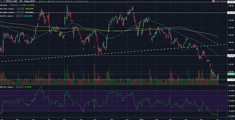The height and width of the screenshot is (120, 235).
Task: Remove the Vol (20) indicator
Action: [x=17, y=5]
